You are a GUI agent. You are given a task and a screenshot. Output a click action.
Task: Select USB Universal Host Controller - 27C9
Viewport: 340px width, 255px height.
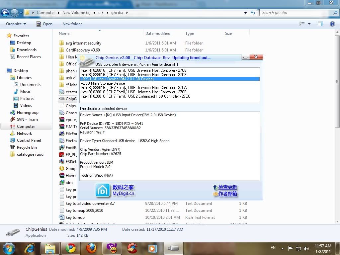(x=170, y=75)
